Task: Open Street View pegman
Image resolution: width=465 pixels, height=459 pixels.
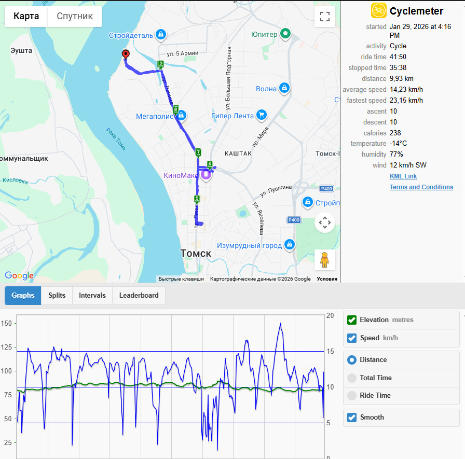Action: [x=325, y=260]
